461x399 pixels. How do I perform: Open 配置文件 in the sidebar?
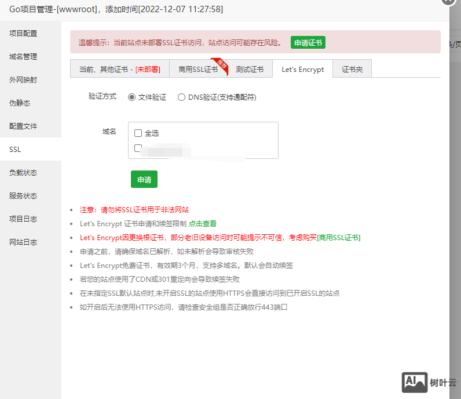pos(23,126)
